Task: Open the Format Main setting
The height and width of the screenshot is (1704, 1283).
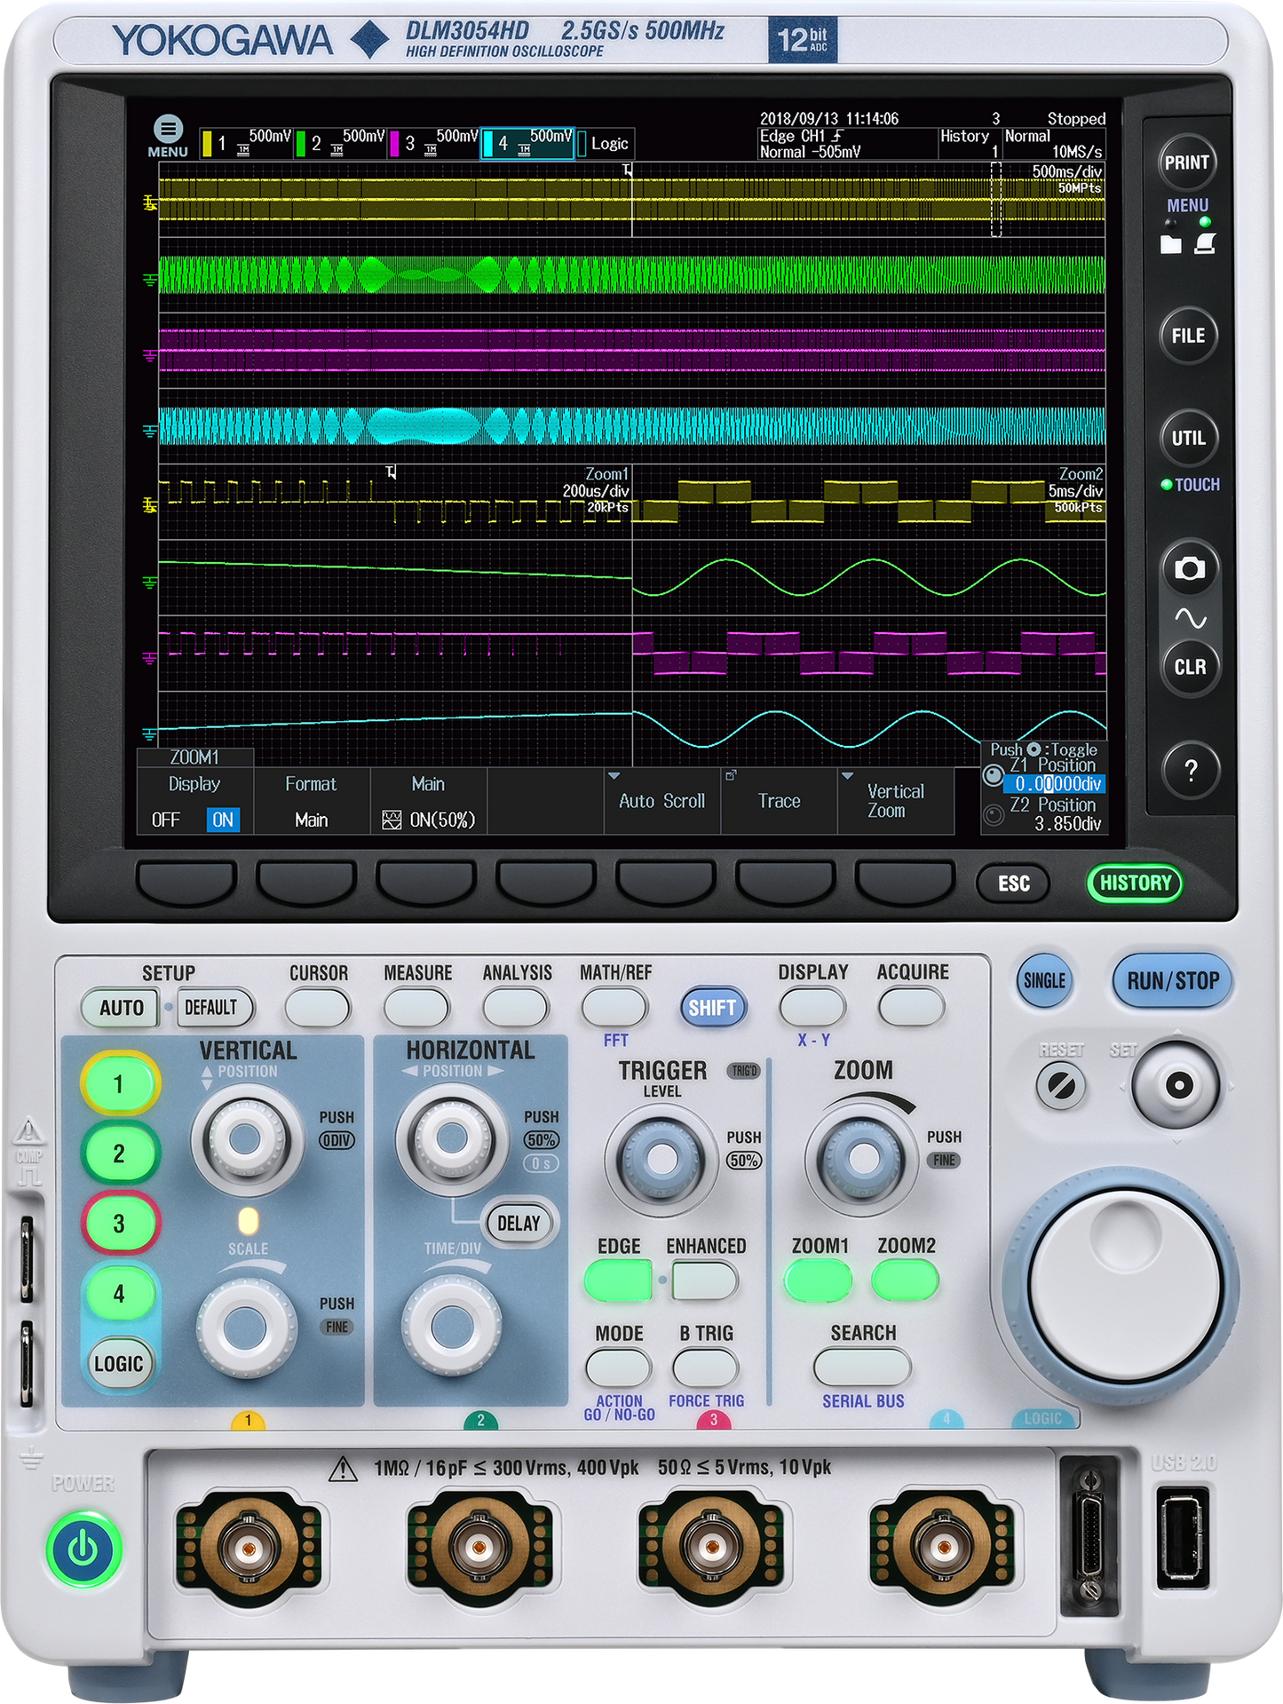Action: click(x=312, y=801)
